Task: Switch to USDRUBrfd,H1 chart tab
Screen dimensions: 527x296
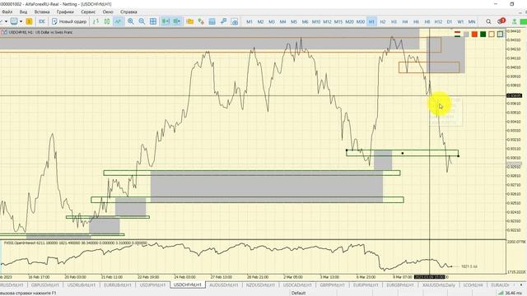Action: coord(81,285)
